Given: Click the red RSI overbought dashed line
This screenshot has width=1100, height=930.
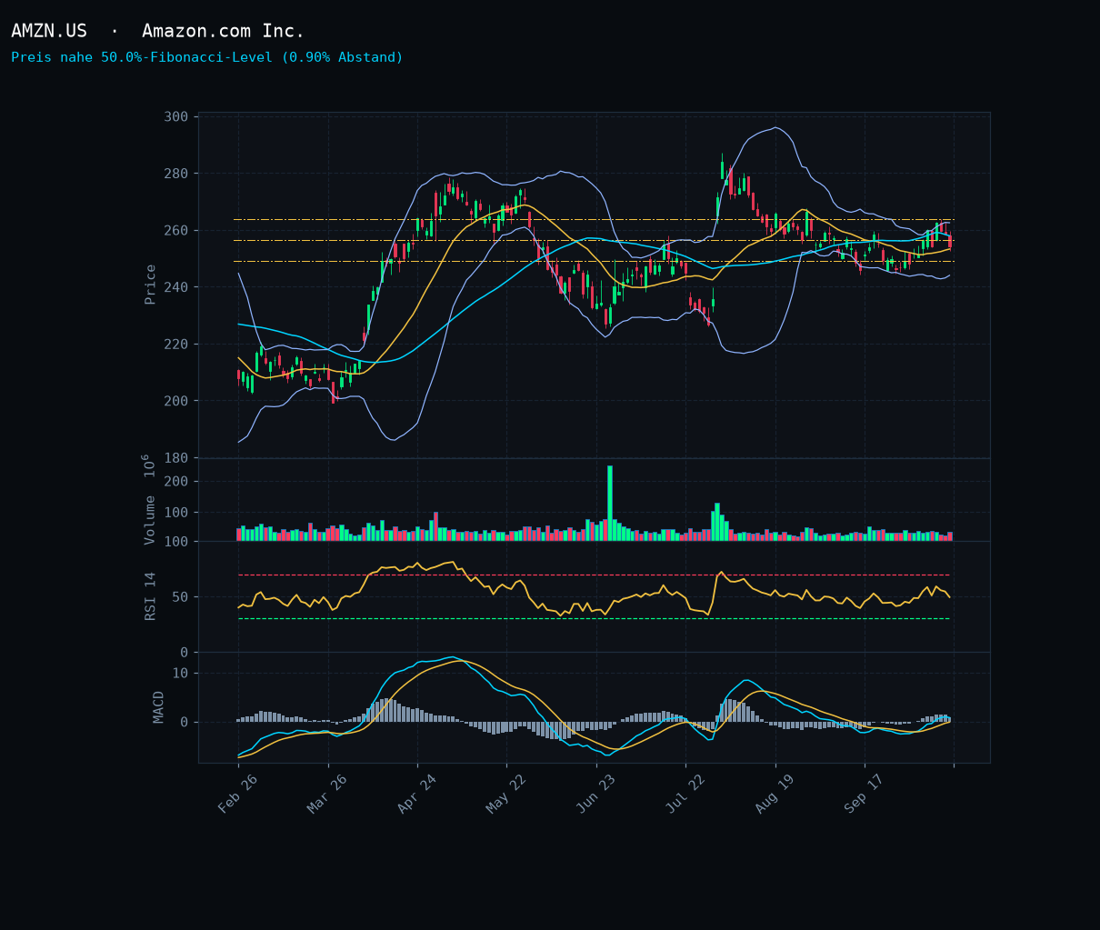Looking at the screenshot, I should (594, 575).
